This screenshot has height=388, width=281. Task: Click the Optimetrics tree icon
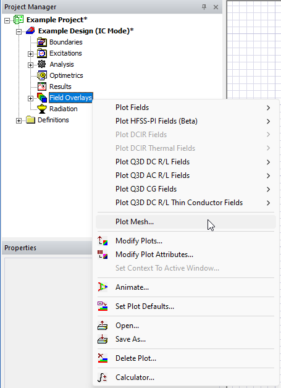tap(42, 75)
